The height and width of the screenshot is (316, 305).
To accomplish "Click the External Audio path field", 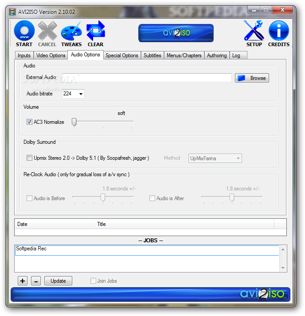I will click(x=147, y=78).
